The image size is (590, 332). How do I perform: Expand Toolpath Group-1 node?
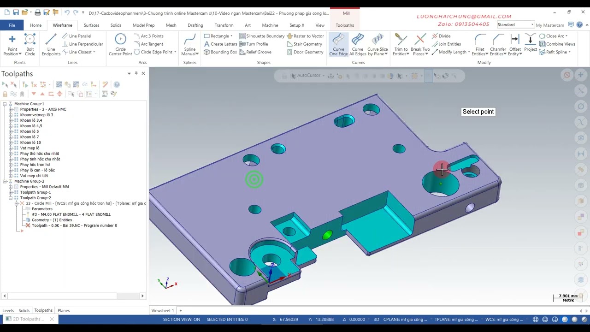coord(10,192)
